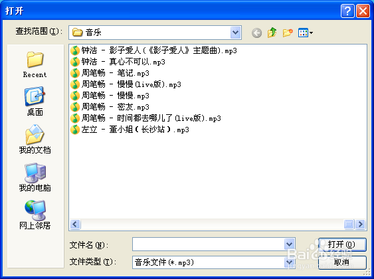Click the horizontal scrollbar right arrow
Viewport: 374px width, 279px height.
tap(360, 224)
